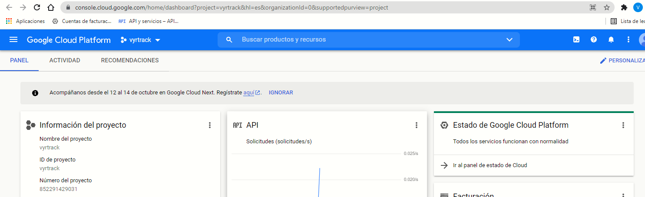Switch to the ACTIVIDAD tab
This screenshot has height=197, width=645.
tap(65, 61)
